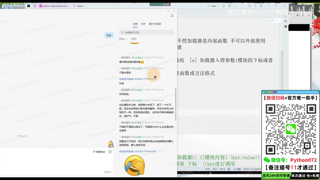Open PyCharm Search Everywhere magnifier icon
Viewport: 320px width, 180px height.
[x=255, y=6]
